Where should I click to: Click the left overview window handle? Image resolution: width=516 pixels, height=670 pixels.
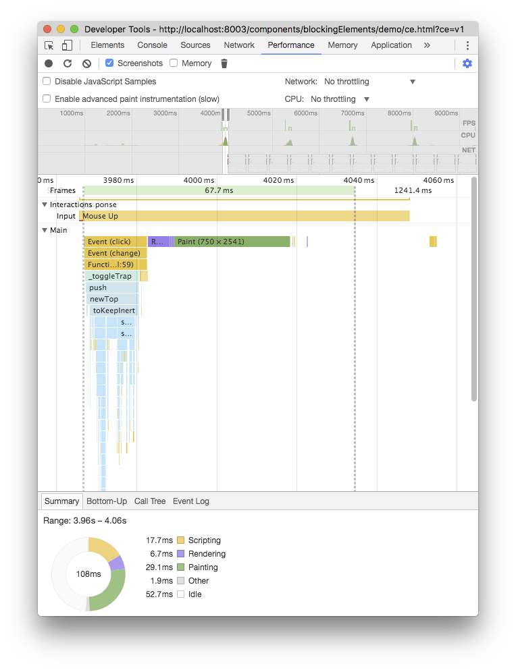(x=223, y=115)
